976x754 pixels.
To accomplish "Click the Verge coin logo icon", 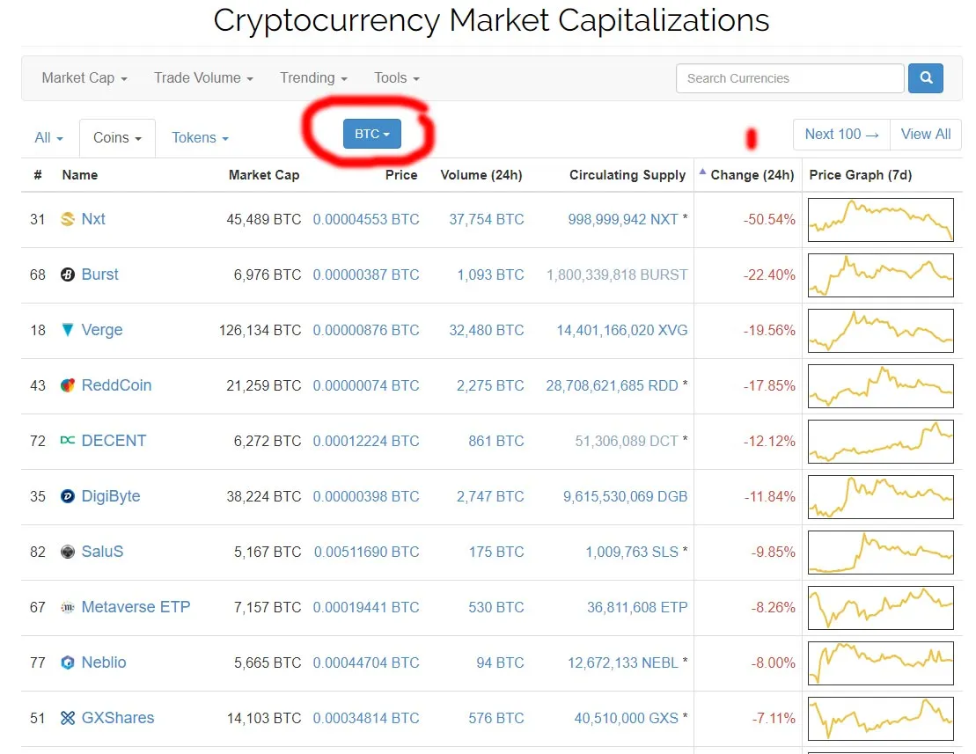I will click(x=67, y=330).
